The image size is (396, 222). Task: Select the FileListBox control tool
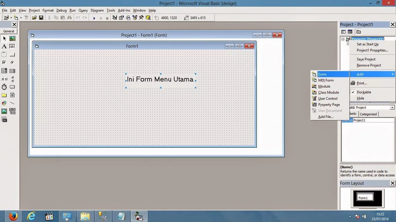[x=12, y=95]
